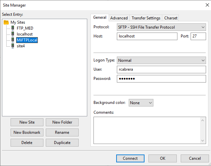Click the New Site button
The image size is (211, 166).
click(27, 122)
